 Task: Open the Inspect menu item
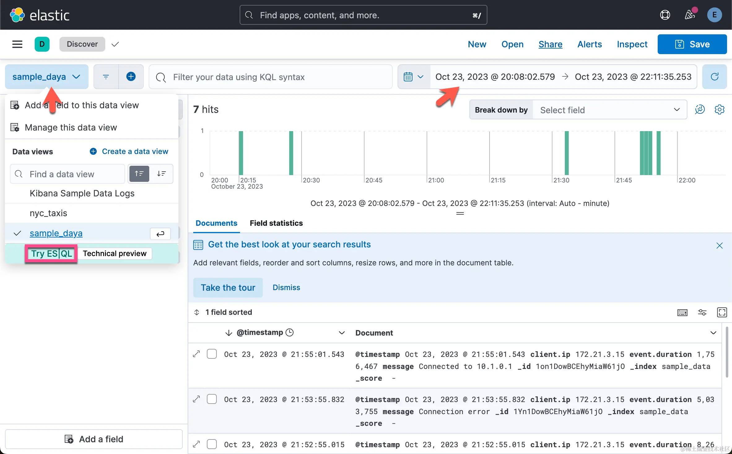click(x=632, y=44)
